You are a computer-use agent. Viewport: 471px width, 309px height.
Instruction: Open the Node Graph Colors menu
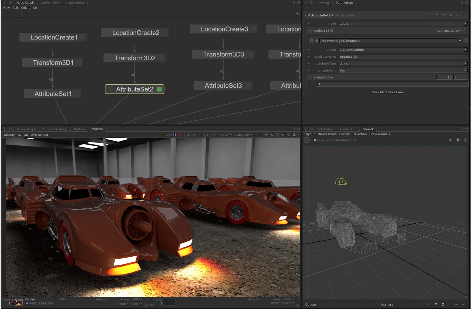click(x=26, y=8)
